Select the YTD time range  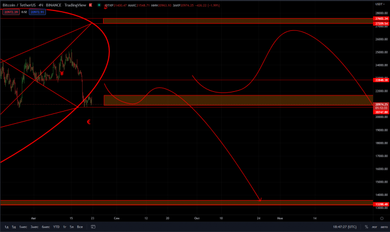tap(56, 227)
